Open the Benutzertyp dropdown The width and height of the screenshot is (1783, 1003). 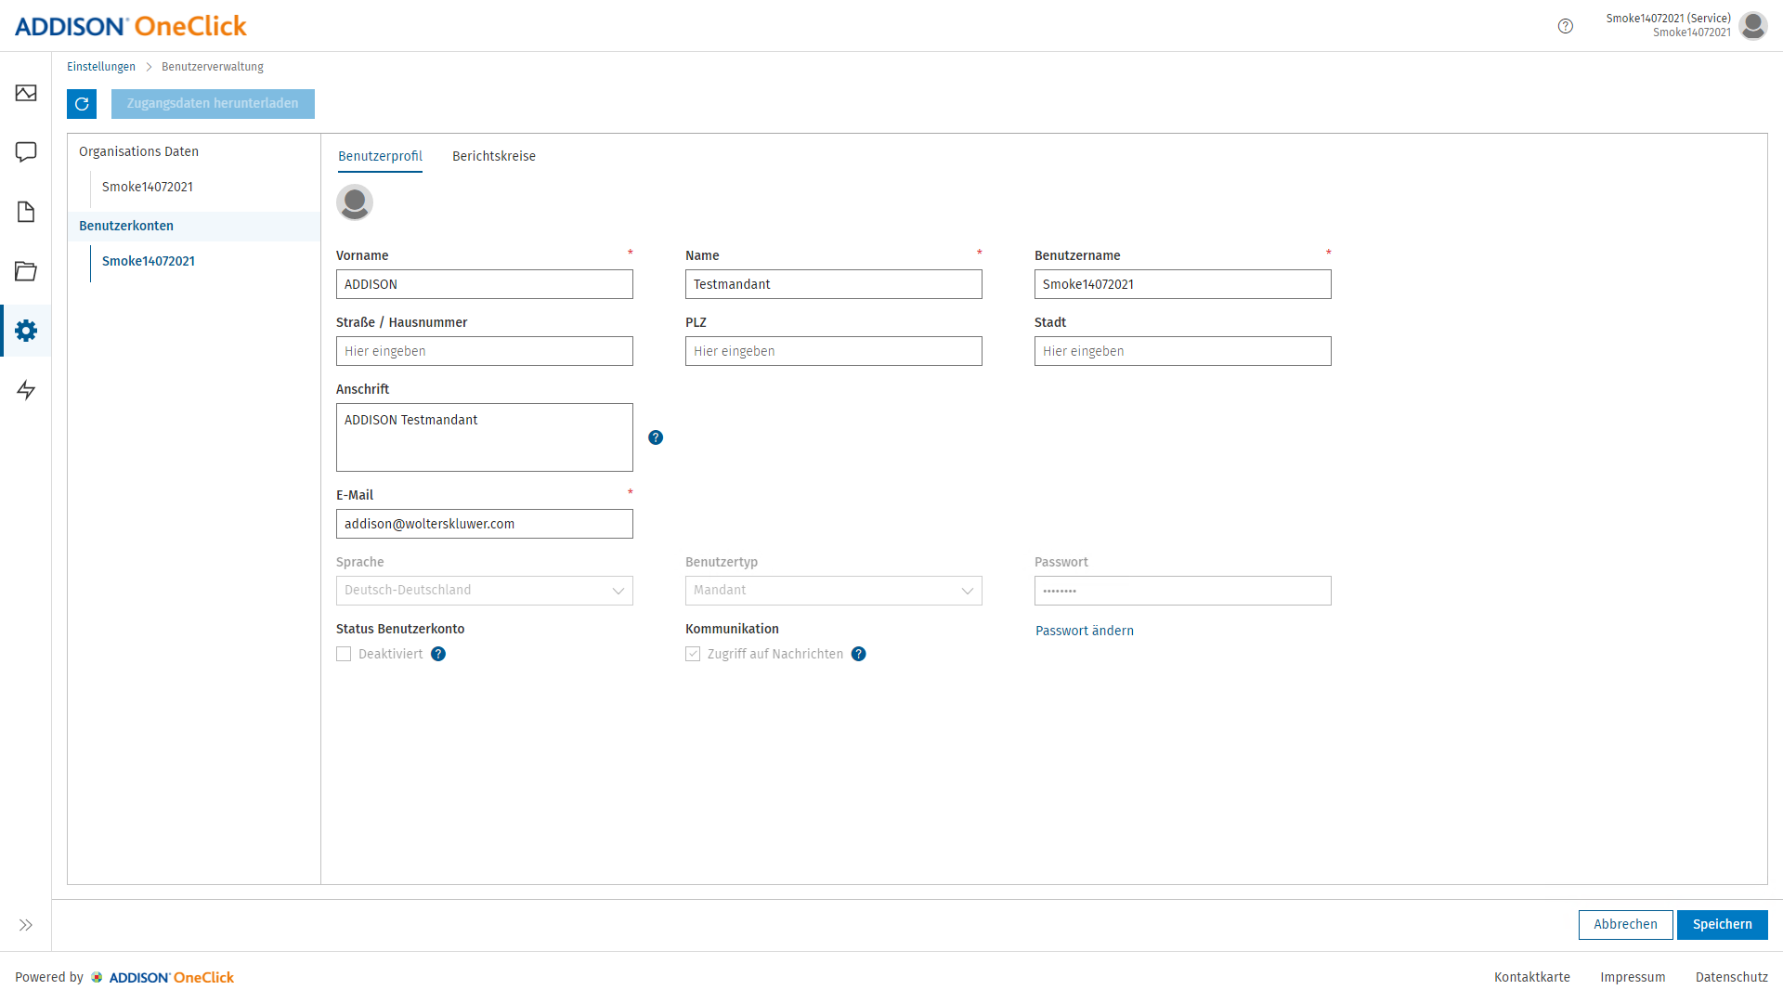click(x=834, y=591)
